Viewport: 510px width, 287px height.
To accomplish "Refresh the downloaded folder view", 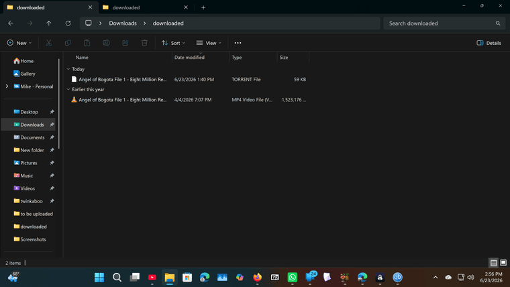I will pyautogui.click(x=68, y=23).
